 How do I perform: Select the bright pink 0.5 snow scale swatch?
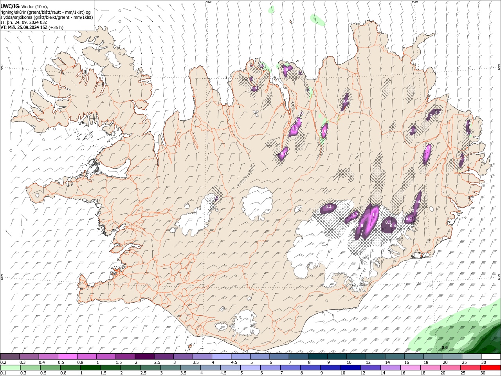tap(67, 357)
